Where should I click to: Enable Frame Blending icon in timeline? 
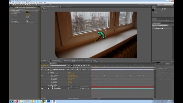(x=79, y=66)
